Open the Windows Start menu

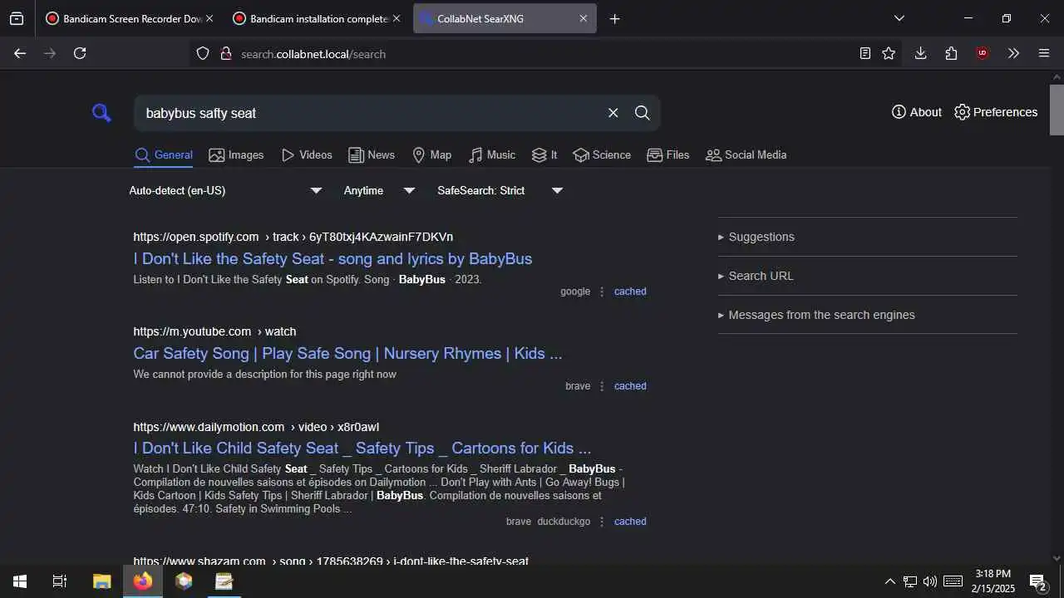20,581
